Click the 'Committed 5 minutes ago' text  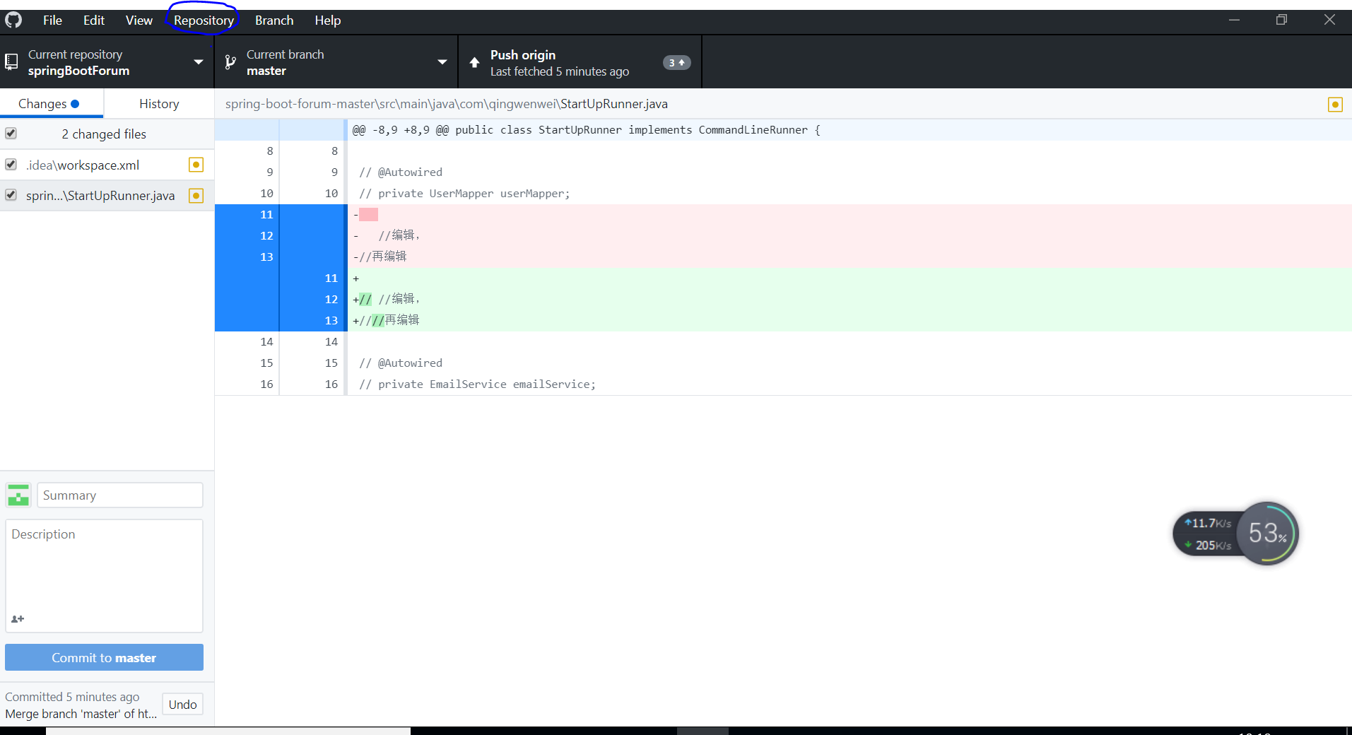pyautogui.click(x=72, y=697)
